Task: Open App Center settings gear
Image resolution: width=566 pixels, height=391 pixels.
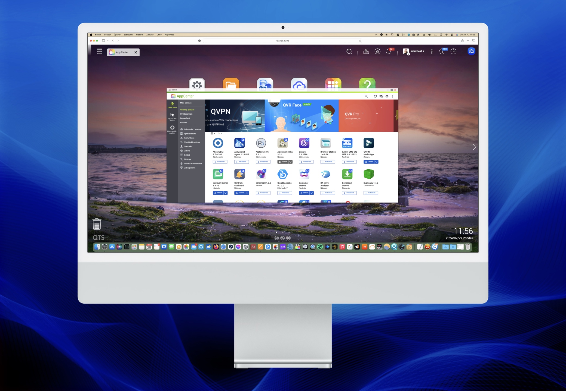Action: (x=387, y=96)
